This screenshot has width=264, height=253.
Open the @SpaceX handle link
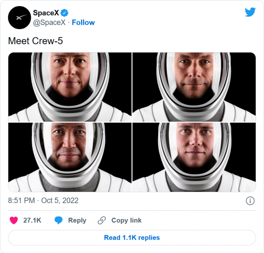[x=49, y=23]
